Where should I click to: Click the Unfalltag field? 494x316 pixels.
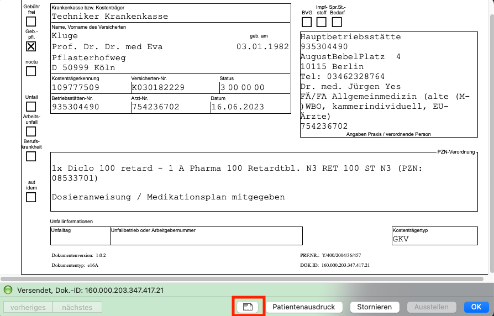click(80, 236)
